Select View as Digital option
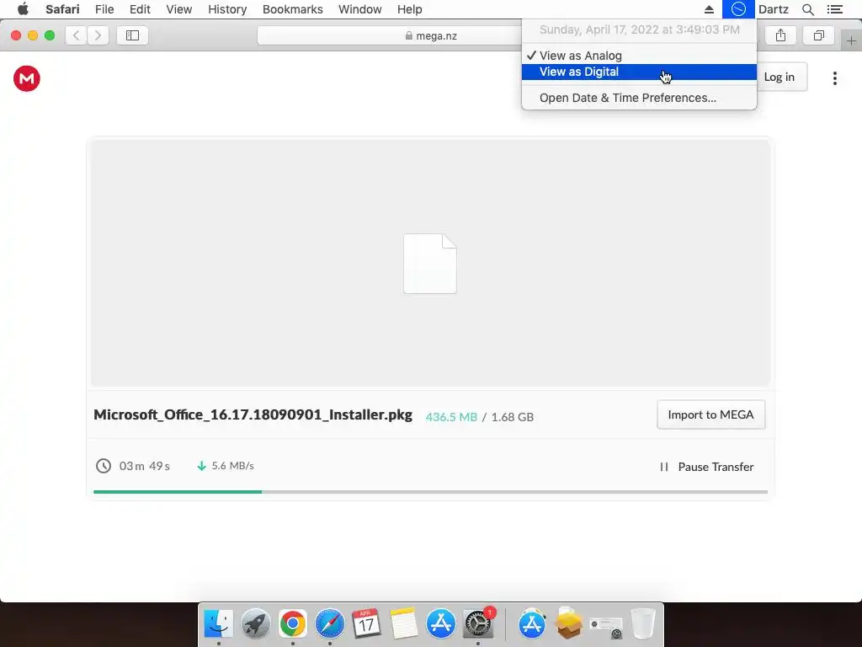The width and height of the screenshot is (862, 647). (639, 72)
